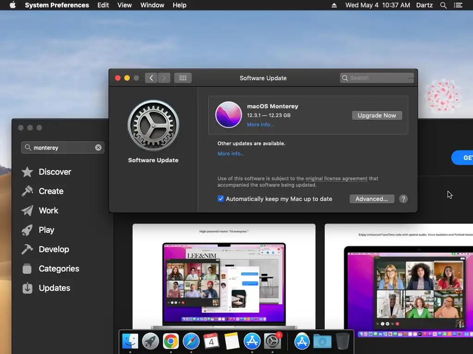Open App Store next to Notes in Dock
The height and width of the screenshot is (354, 473).
point(252,342)
